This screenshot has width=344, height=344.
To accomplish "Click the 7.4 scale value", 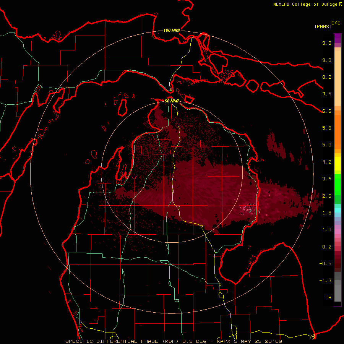I will click(327, 94).
